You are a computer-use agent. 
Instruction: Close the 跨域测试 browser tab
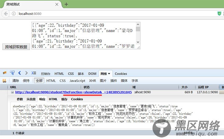pos(57,4)
